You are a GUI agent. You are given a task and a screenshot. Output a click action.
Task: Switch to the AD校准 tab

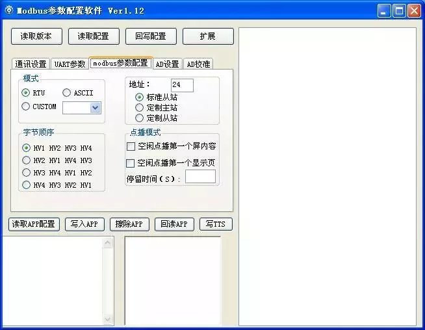198,64
